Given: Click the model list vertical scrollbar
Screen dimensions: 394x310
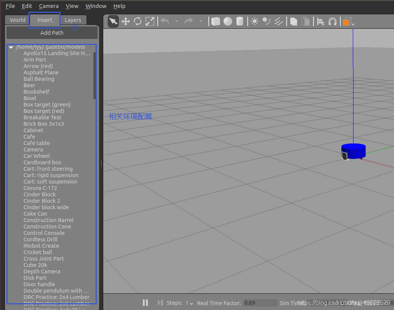Looking at the screenshot, I should point(95,75).
